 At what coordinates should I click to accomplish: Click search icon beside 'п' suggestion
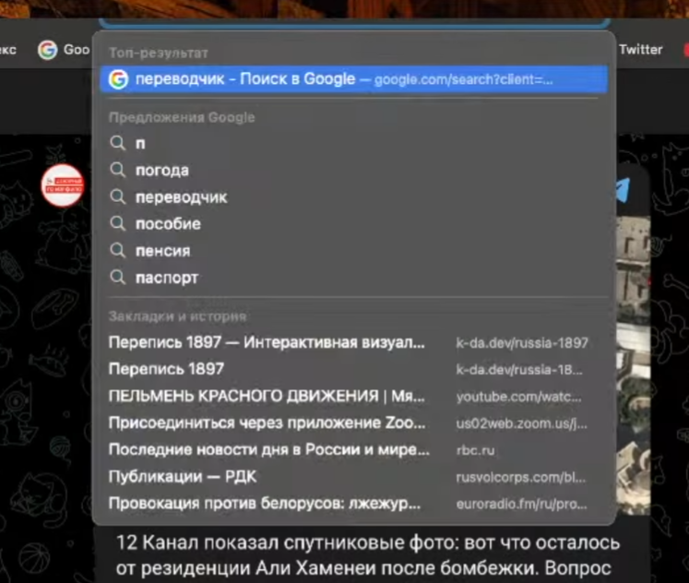click(x=118, y=143)
